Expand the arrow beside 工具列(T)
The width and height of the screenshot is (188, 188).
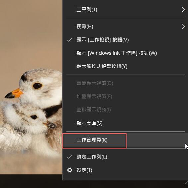pyautogui.click(x=183, y=10)
